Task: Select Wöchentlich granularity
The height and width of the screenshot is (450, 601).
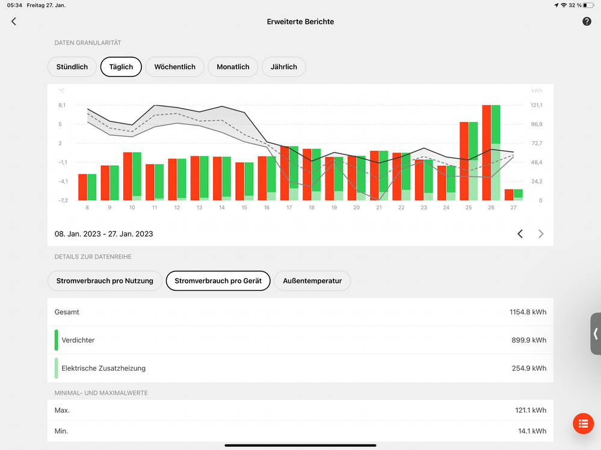Action: (x=174, y=67)
